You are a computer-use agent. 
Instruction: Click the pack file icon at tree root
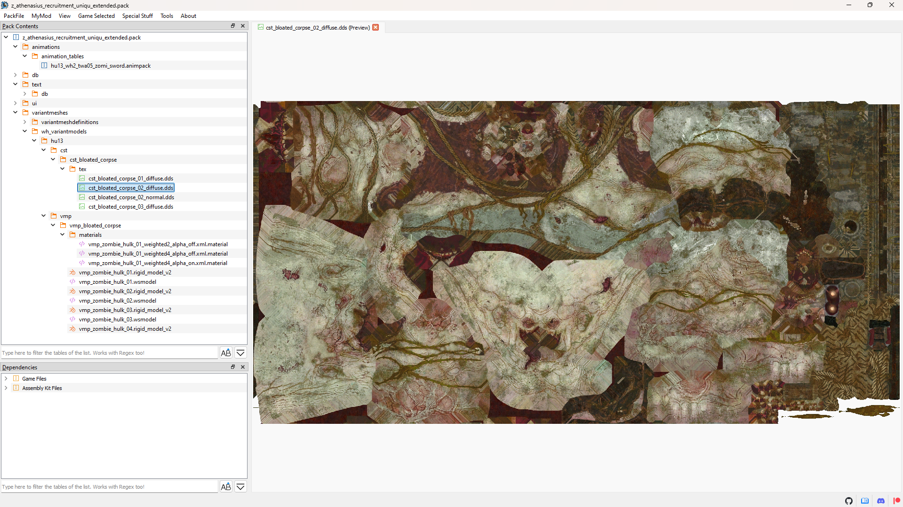tap(16, 38)
